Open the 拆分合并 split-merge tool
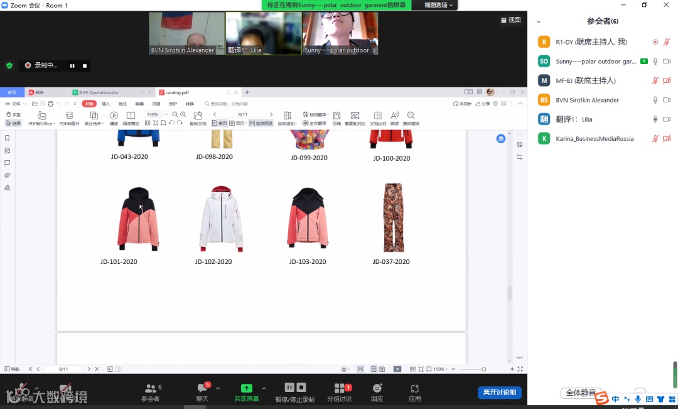The height and width of the screenshot is (409, 678). [x=94, y=118]
